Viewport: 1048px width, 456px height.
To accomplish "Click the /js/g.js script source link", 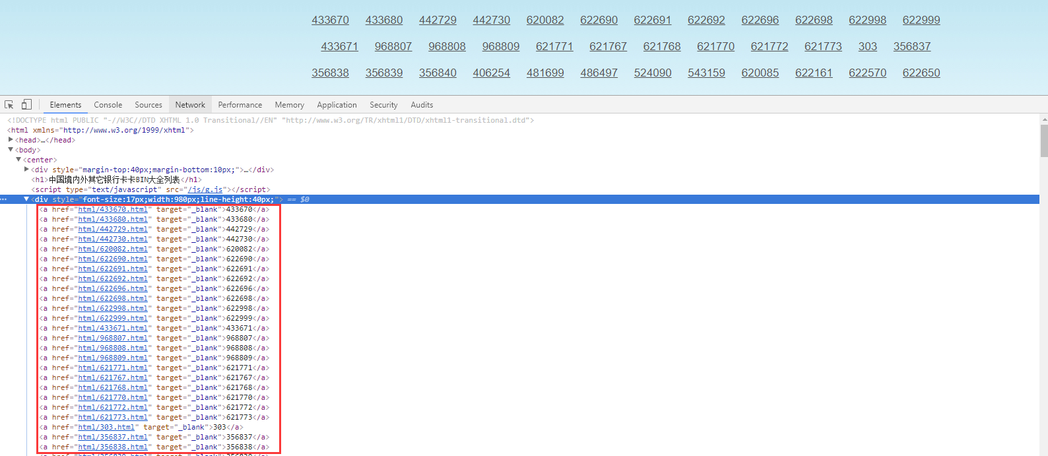I will coord(205,189).
